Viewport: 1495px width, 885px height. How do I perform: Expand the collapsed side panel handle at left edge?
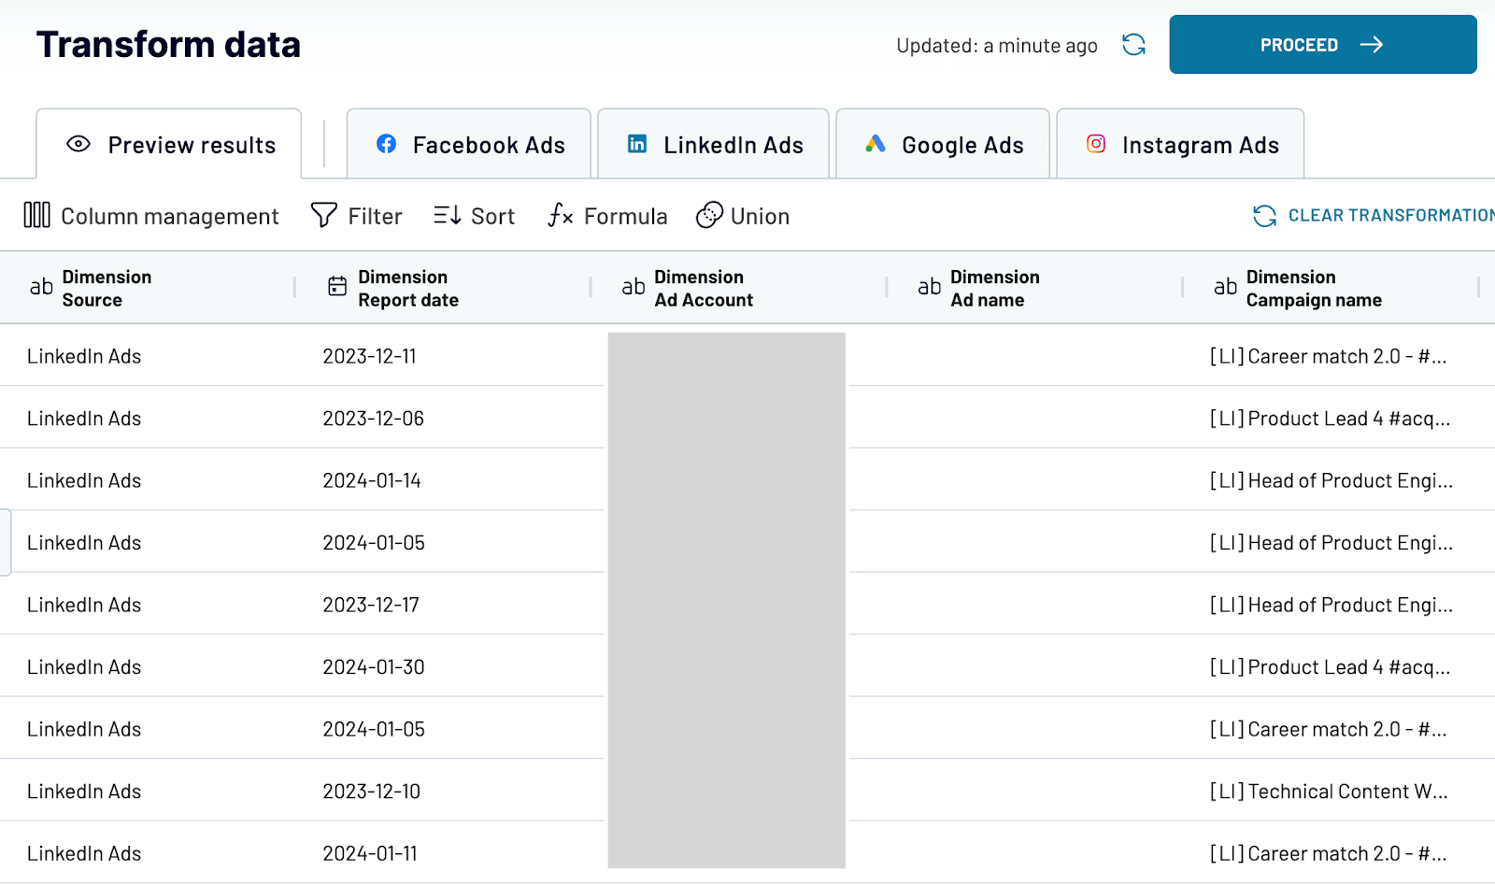(x=6, y=542)
